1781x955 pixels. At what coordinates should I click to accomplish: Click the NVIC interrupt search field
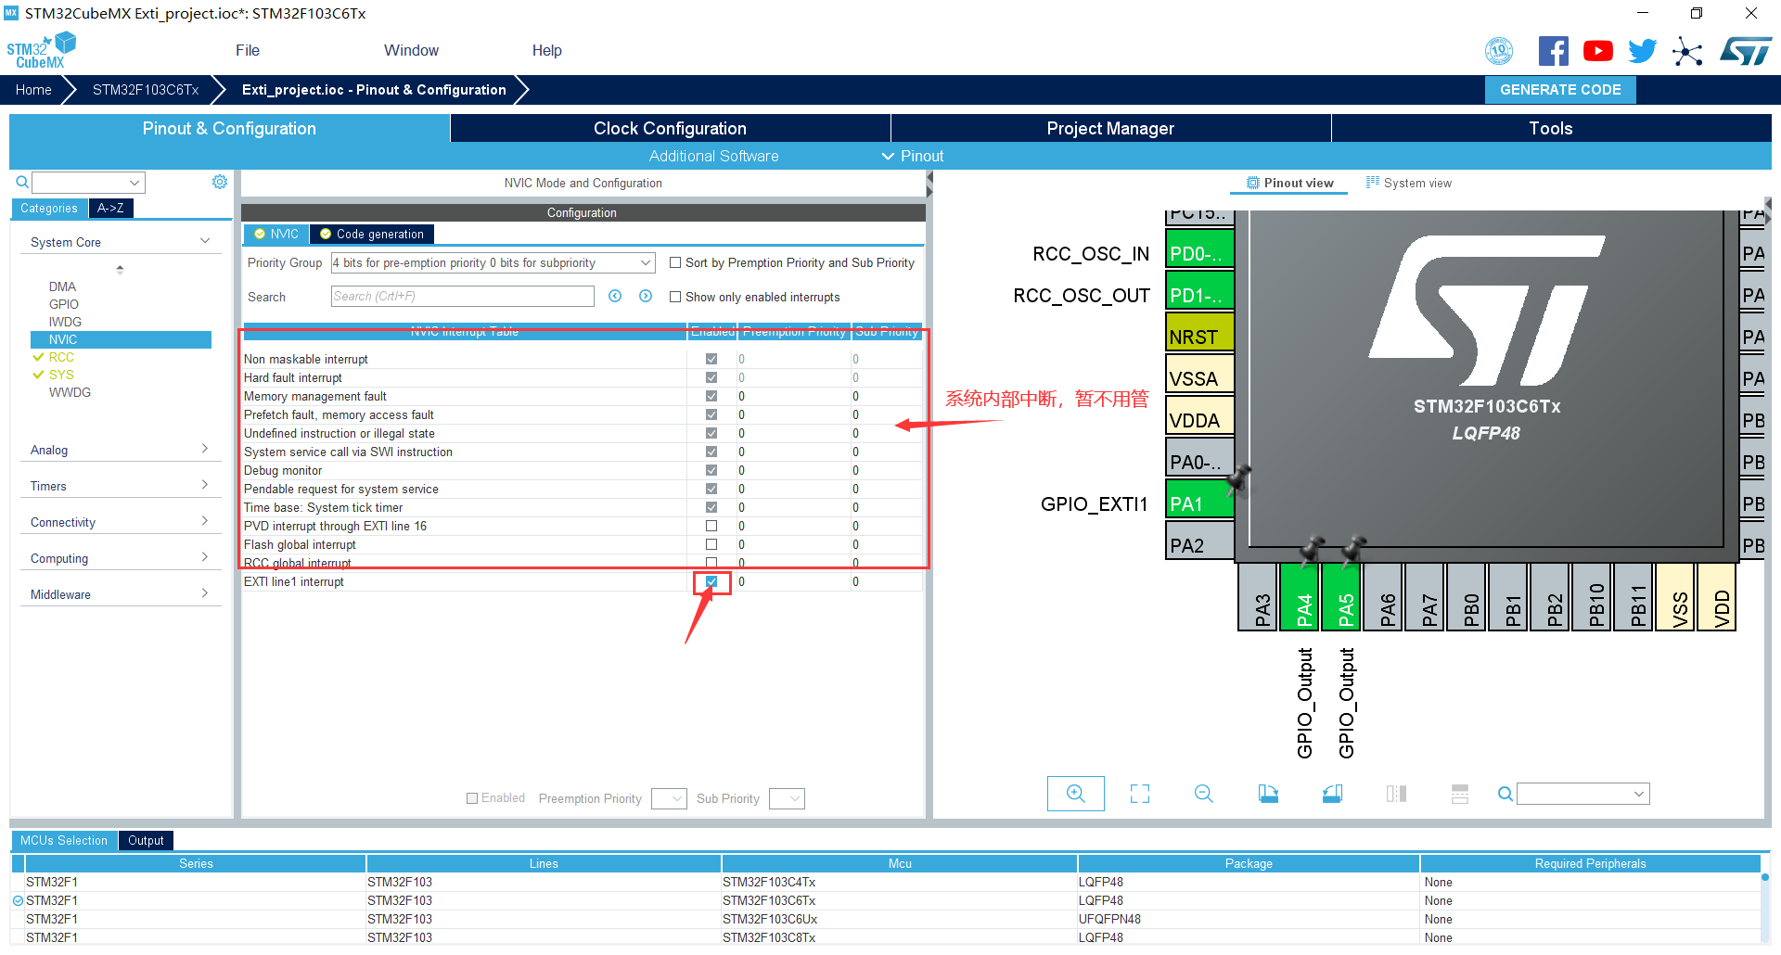point(462,296)
